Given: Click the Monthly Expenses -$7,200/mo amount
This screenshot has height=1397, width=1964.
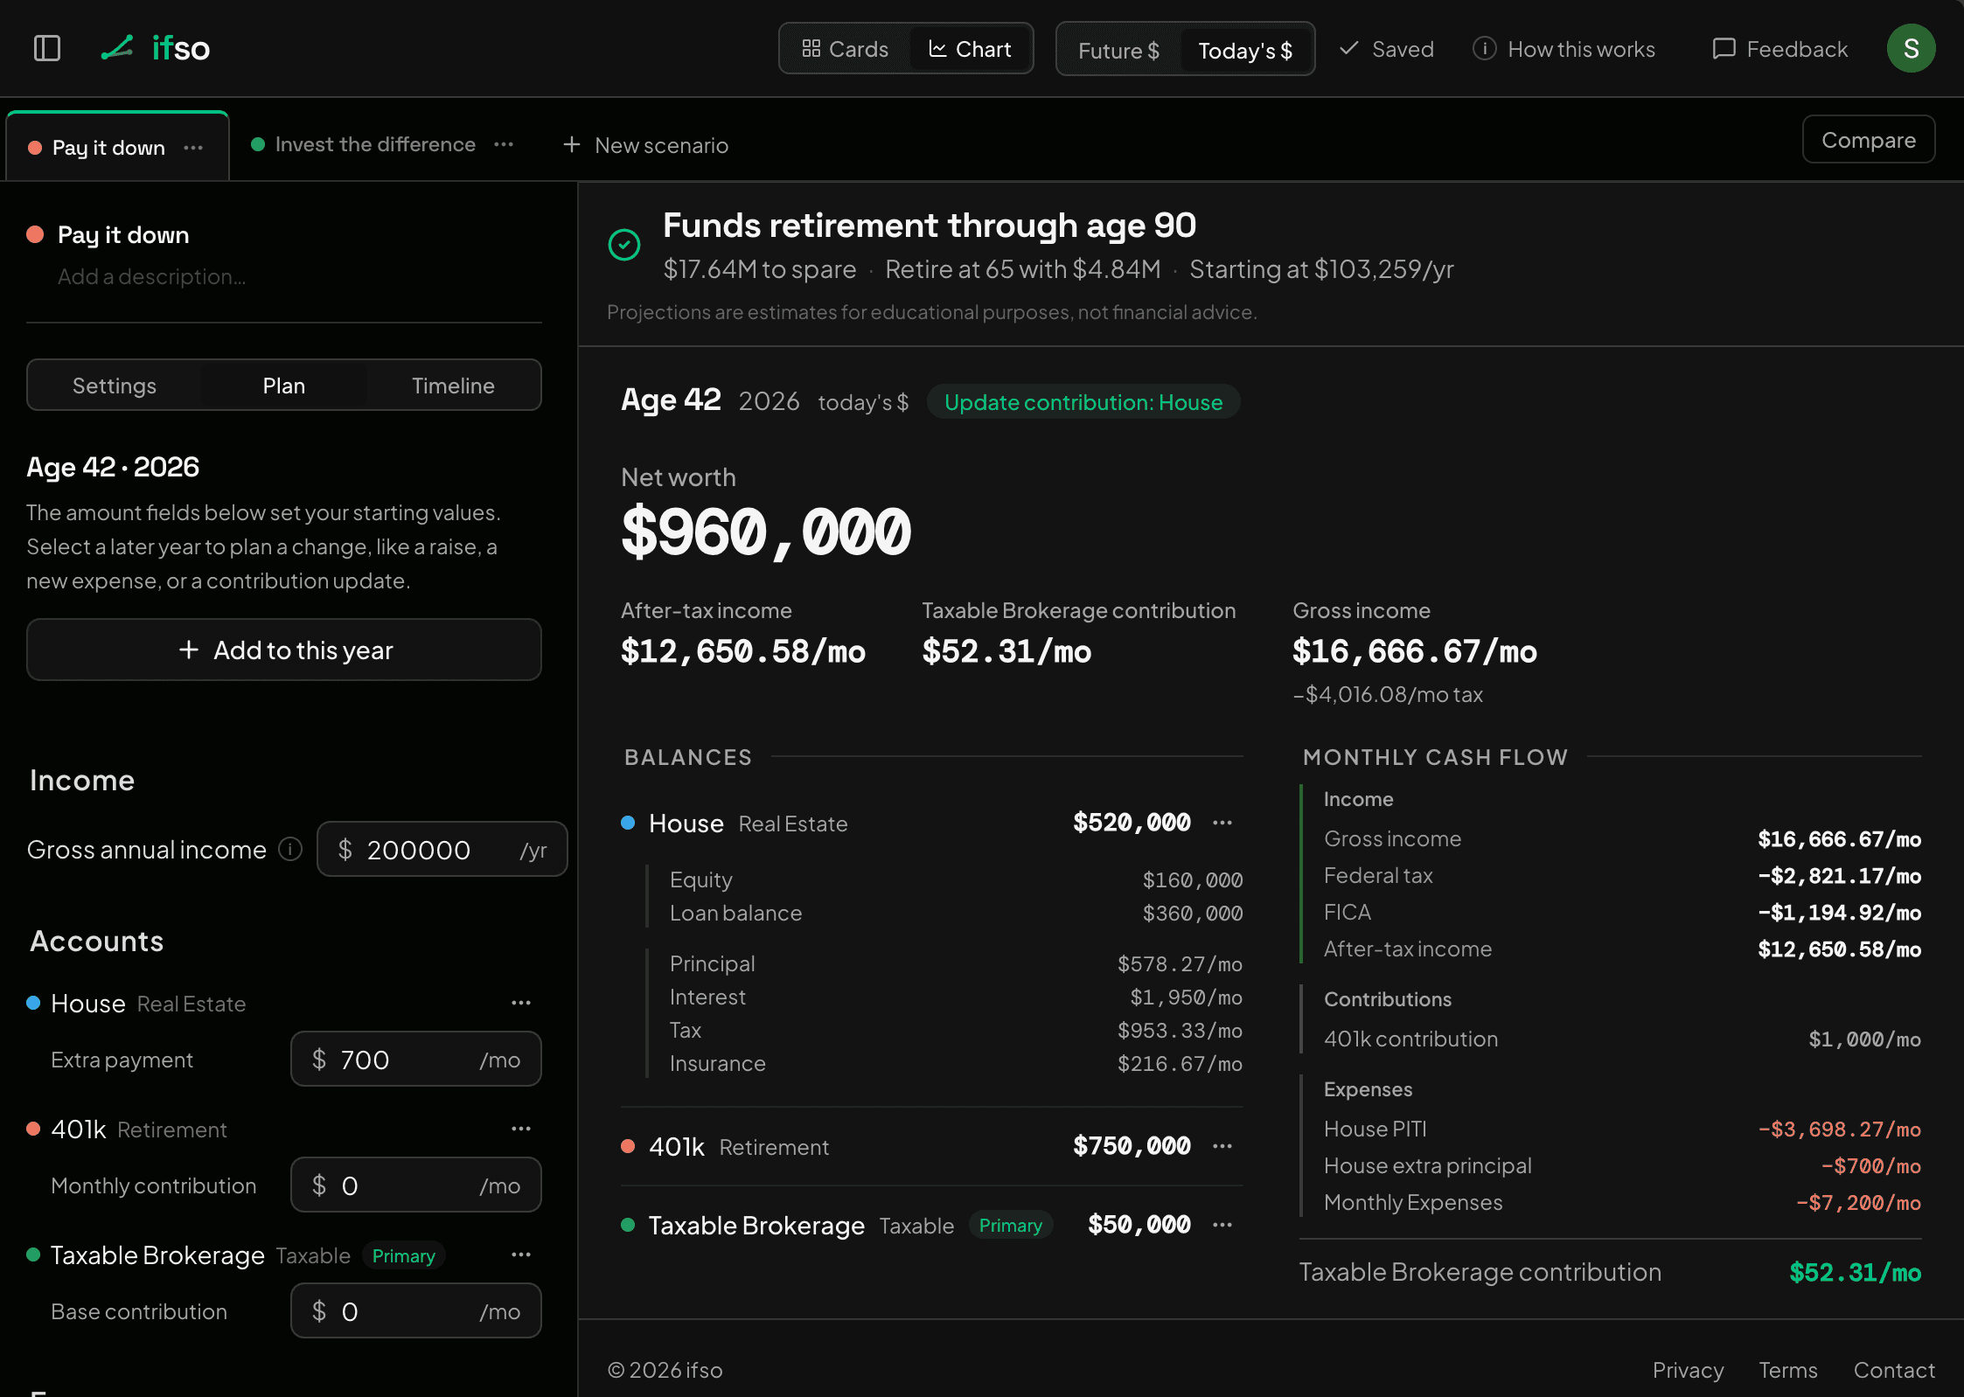Looking at the screenshot, I should [1858, 1203].
